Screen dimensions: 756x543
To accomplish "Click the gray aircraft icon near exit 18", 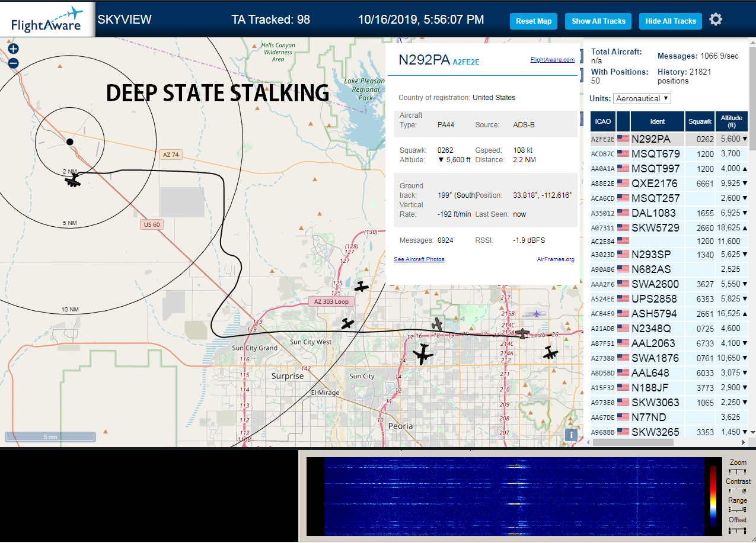I will pyautogui.click(x=437, y=324).
